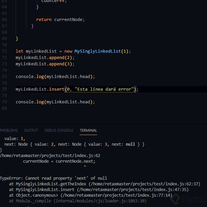Click the 'next: Node { value: 2' output line
Image resolution: width=207 pixels, height=207 pixels.
pos(74,144)
